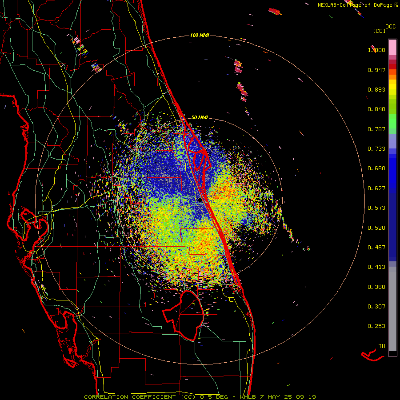Click the 0.947 scale value
The image size is (400, 400).
pyautogui.click(x=376, y=70)
